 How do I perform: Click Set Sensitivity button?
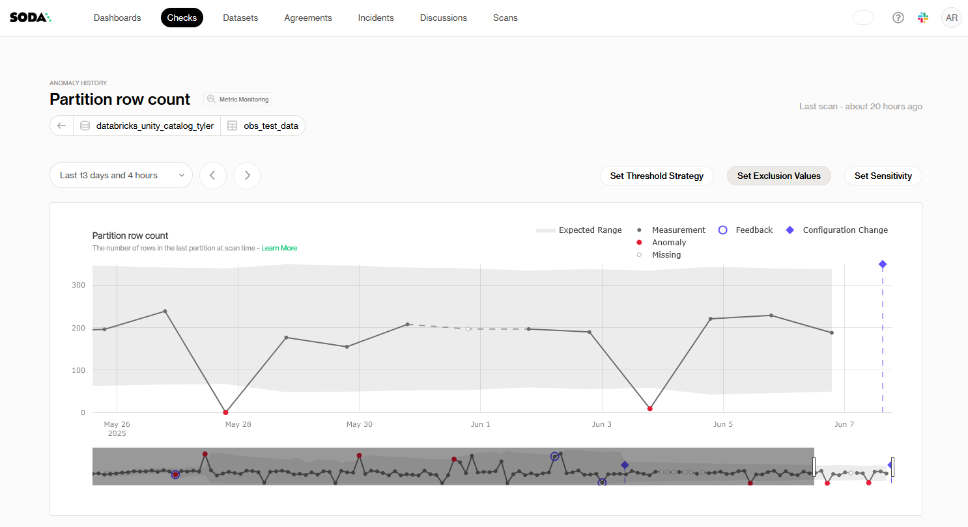(883, 176)
